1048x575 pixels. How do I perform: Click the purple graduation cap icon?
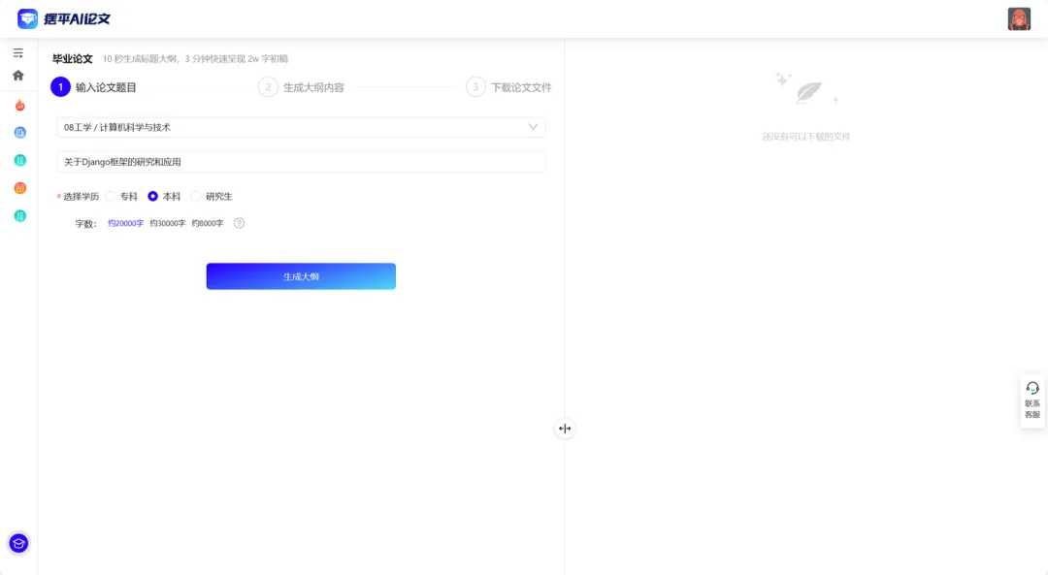(18, 543)
